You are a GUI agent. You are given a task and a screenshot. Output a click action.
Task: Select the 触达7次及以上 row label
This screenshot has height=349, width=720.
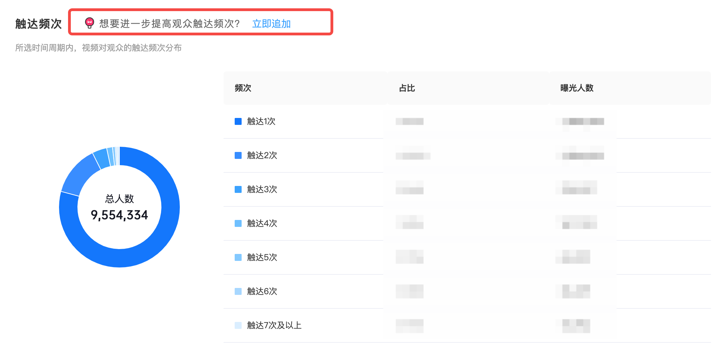274,325
